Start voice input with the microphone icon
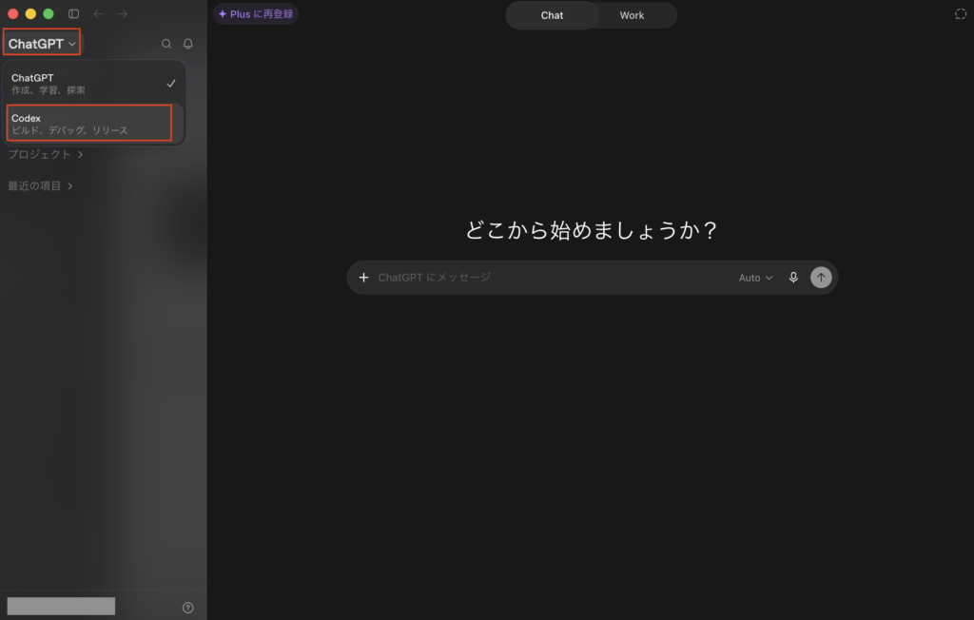Image resolution: width=974 pixels, height=620 pixels. click(793, 277)
